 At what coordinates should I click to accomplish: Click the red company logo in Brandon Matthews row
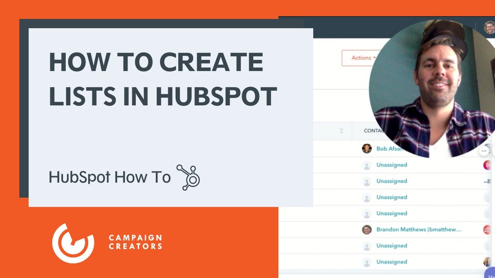(487, 230)
